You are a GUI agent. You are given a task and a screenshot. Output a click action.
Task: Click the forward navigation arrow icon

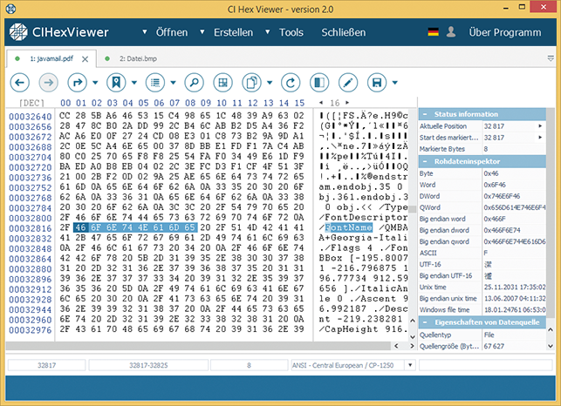pos(48,83)
